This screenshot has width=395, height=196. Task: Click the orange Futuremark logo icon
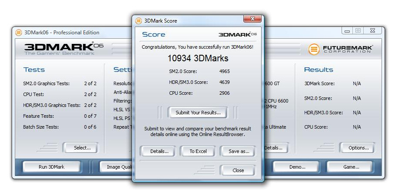(314, 49)
